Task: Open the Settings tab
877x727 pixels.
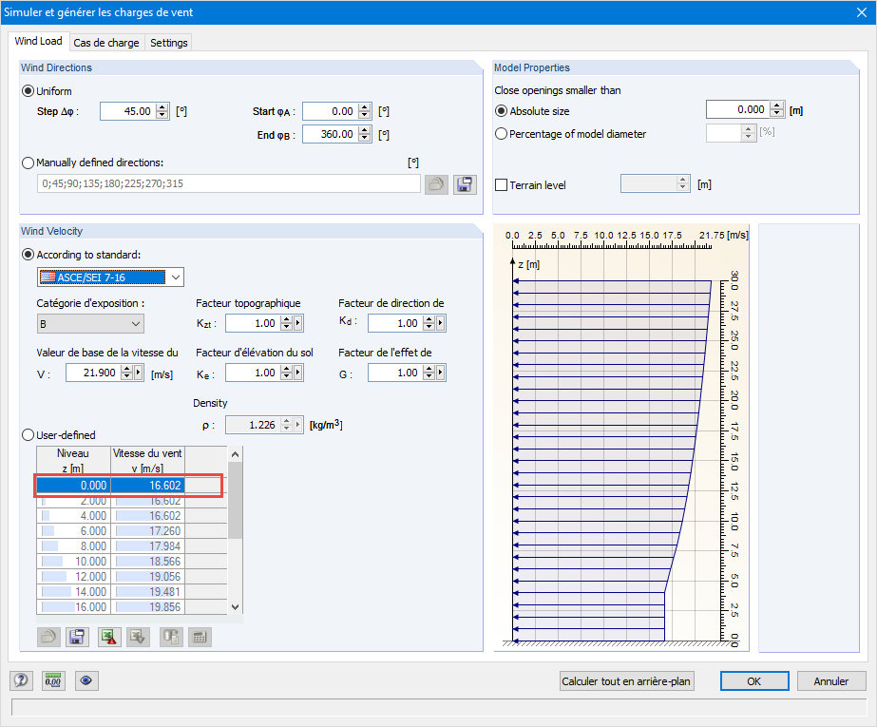Action: pos(167,42)
